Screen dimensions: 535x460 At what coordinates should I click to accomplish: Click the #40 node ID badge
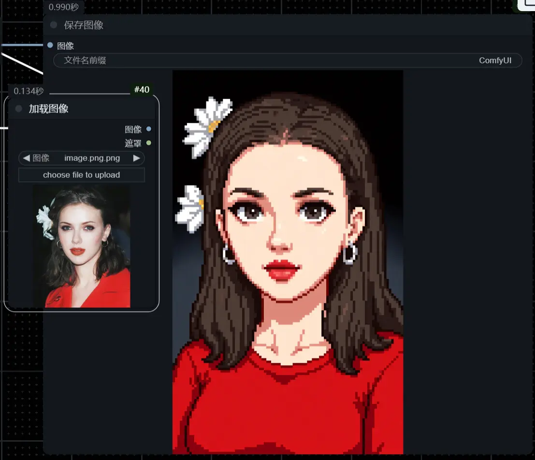[x=142, y=90]
